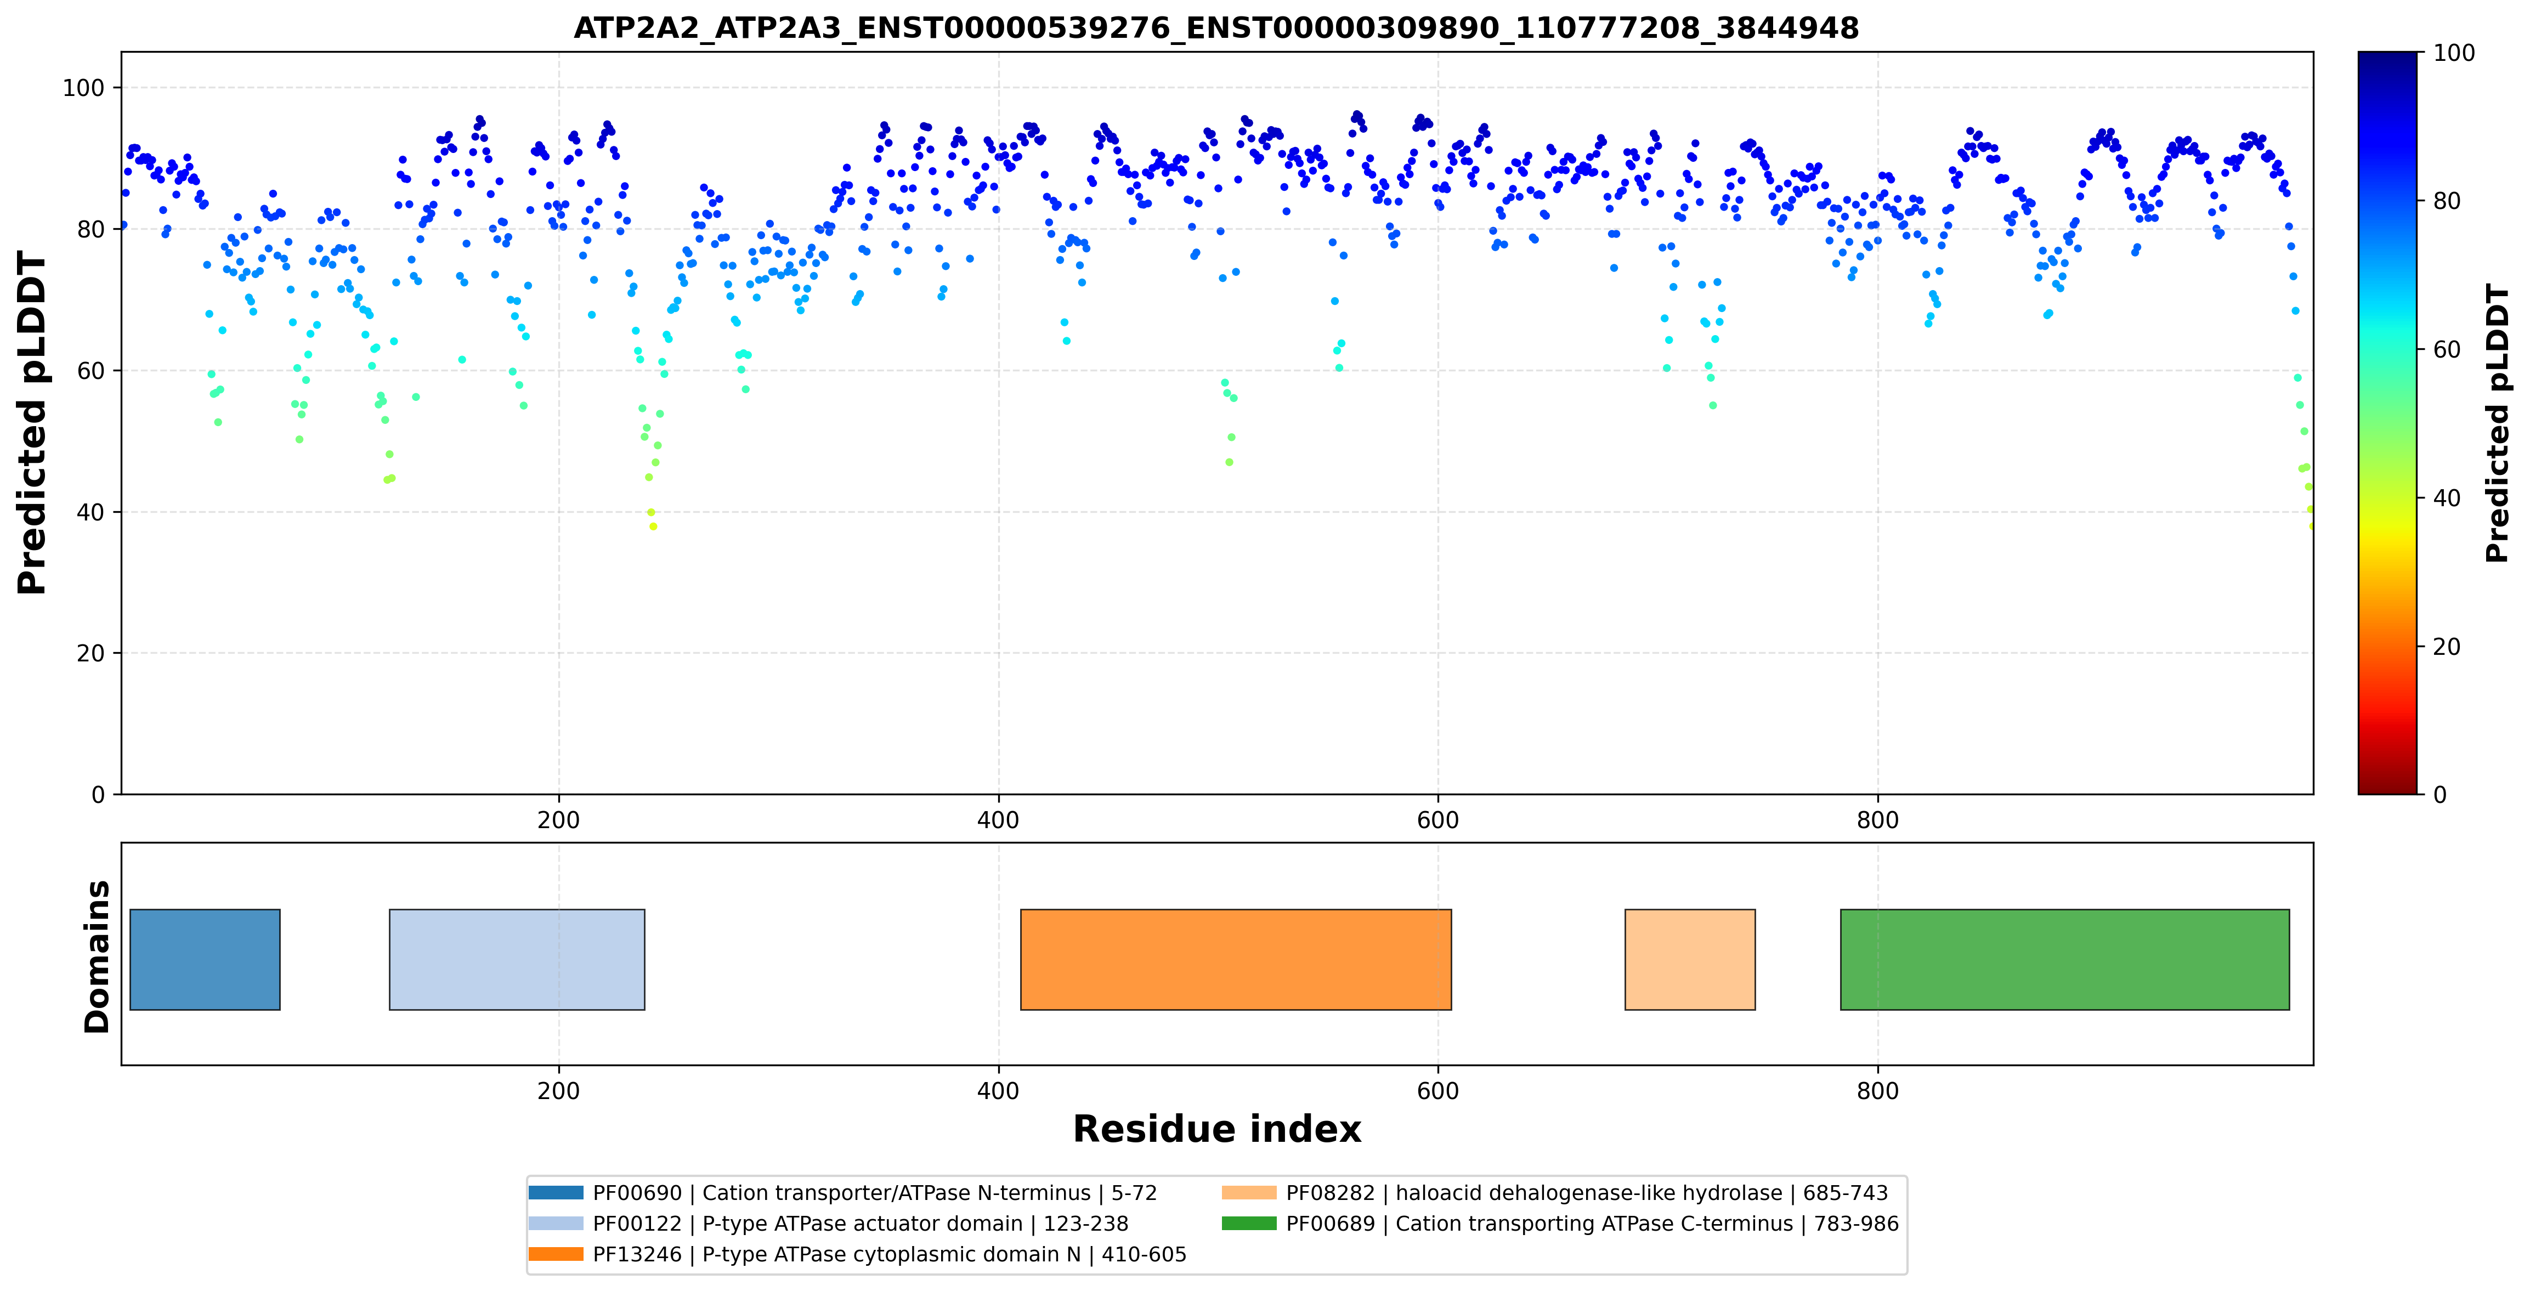The width and height of the screenshot is (2530, 1291).
Task: Select the orange cytoplasmic domain N bar
Action: pyautogui.click(x=1236, y=959)
